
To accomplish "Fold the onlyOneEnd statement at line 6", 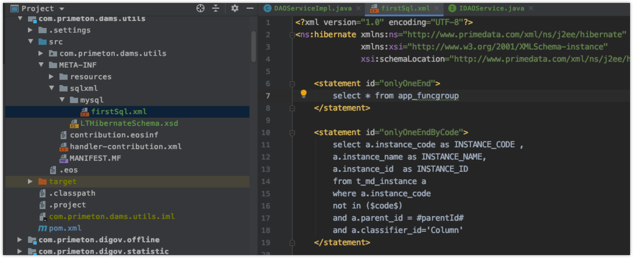I will pyautogui.click(x=292, y=84).
